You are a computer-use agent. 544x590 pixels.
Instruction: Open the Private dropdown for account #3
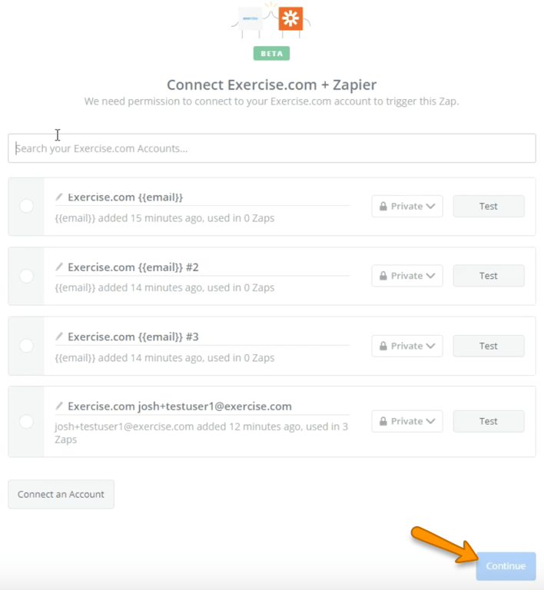(407, 346)
